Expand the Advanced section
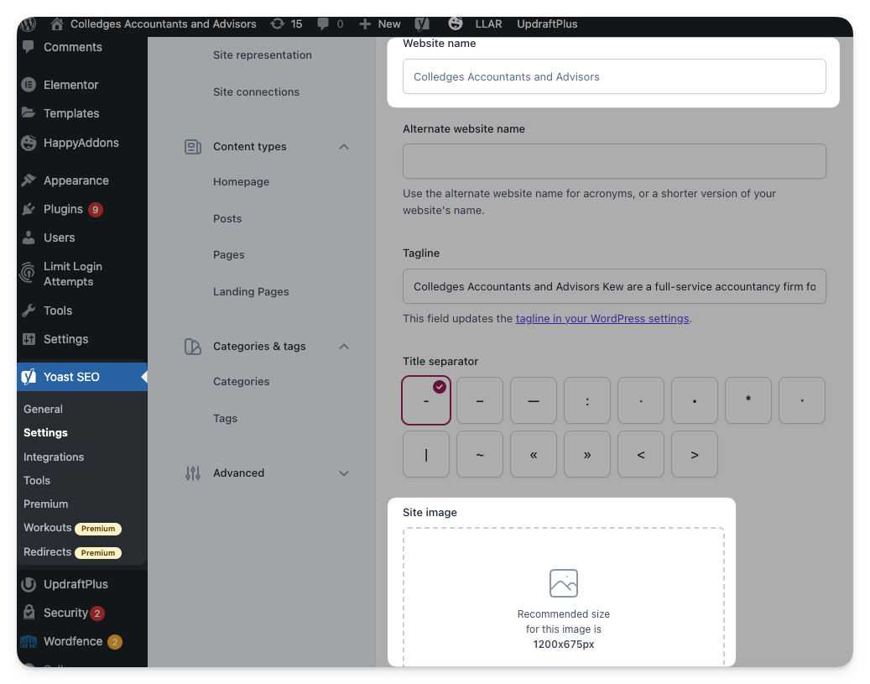 pyautogui.click(x=343, y=473)
